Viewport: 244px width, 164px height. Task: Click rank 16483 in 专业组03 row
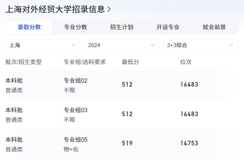pyautogui.click(x=189, y=114)
